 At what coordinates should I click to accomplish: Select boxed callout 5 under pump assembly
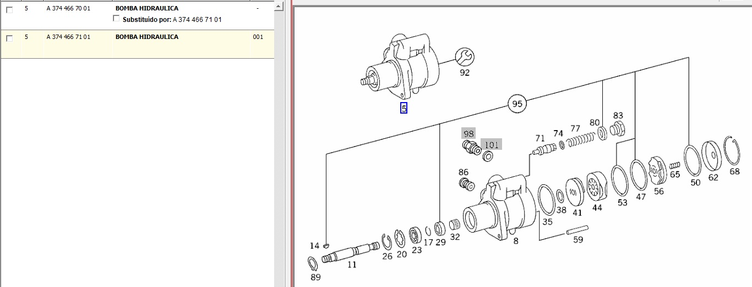coord(404,109)
